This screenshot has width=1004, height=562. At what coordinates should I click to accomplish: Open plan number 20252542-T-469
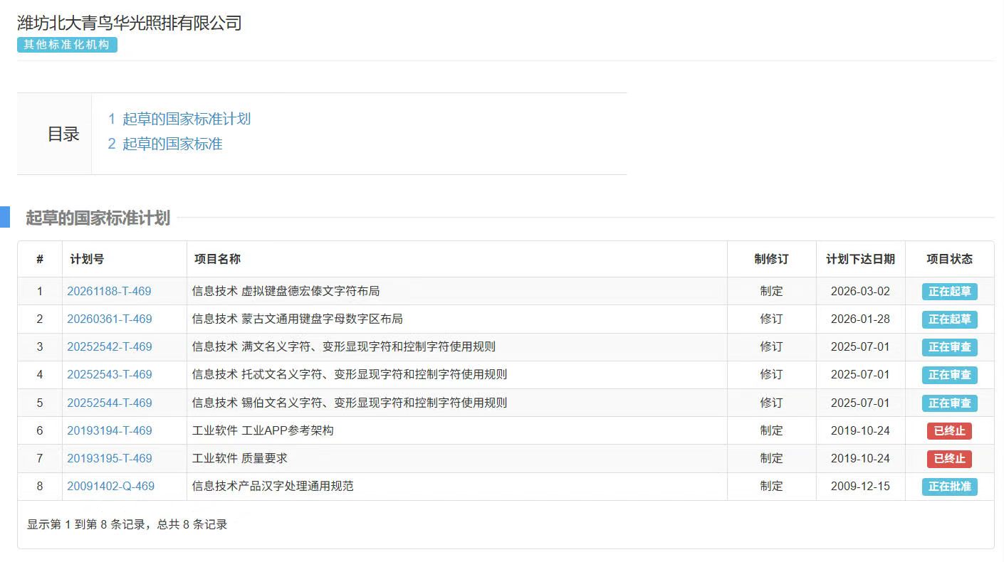click(110, 346)
